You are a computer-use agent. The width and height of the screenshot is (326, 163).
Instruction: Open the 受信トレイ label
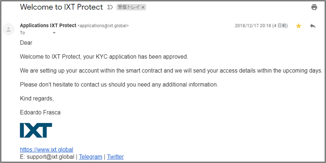click(129, 7)
